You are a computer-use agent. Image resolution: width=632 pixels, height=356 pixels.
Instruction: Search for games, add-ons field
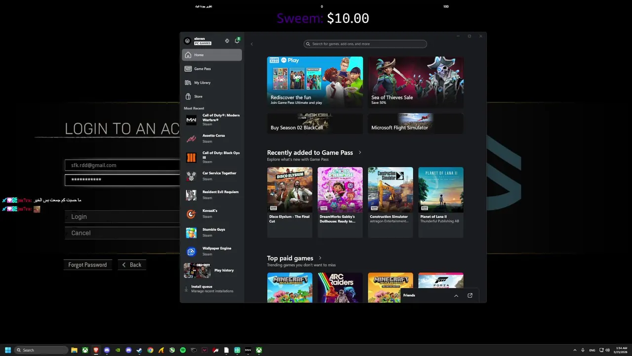(365, 44)
